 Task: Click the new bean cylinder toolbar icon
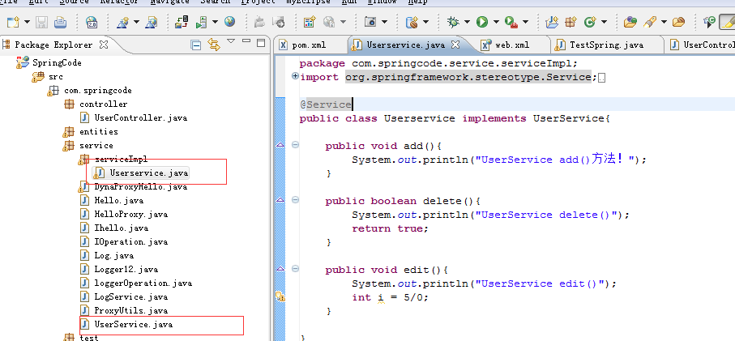[412, 22]
